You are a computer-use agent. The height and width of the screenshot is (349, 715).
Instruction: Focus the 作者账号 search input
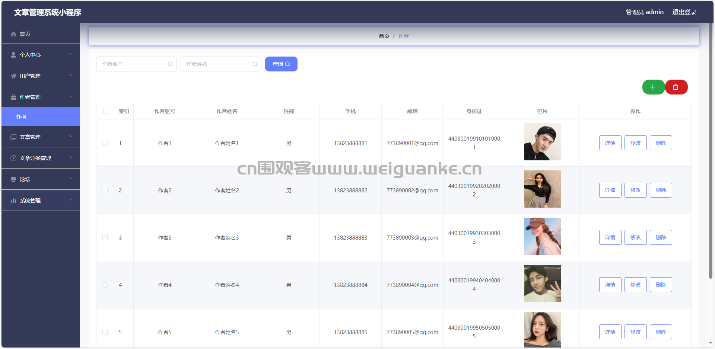click(x=136, y=64)
